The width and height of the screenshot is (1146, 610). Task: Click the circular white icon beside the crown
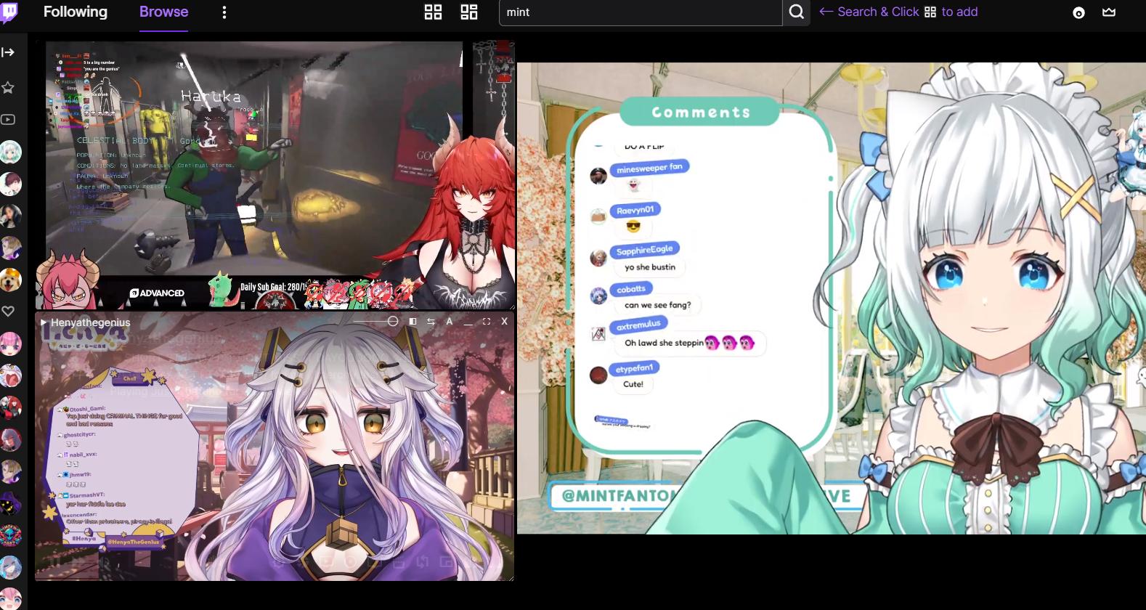point(1078,13)
